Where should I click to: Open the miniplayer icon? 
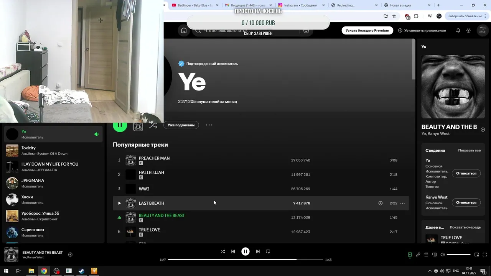click(477, 255)
